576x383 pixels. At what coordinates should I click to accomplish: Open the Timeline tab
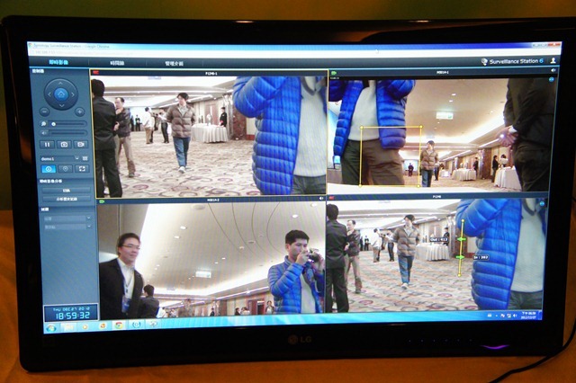click(117, 63)
